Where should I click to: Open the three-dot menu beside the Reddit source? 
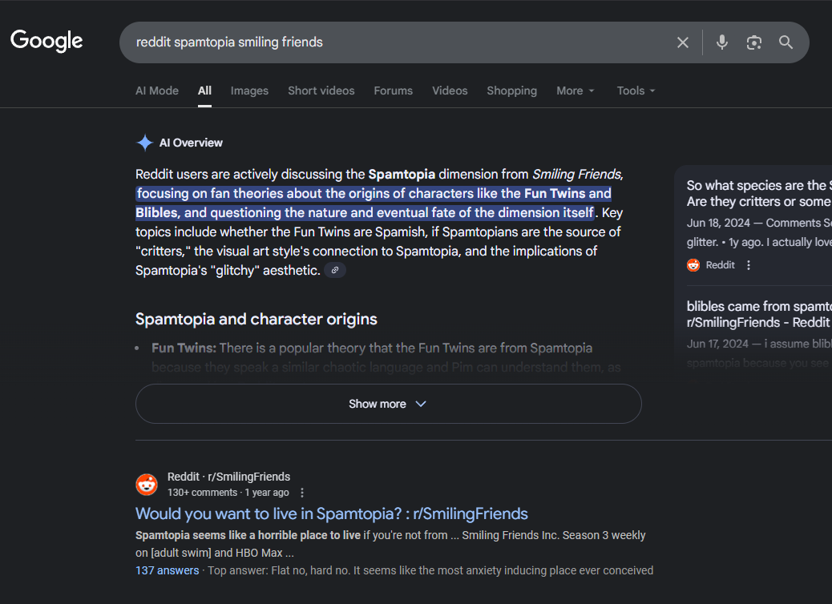(749, 265)
